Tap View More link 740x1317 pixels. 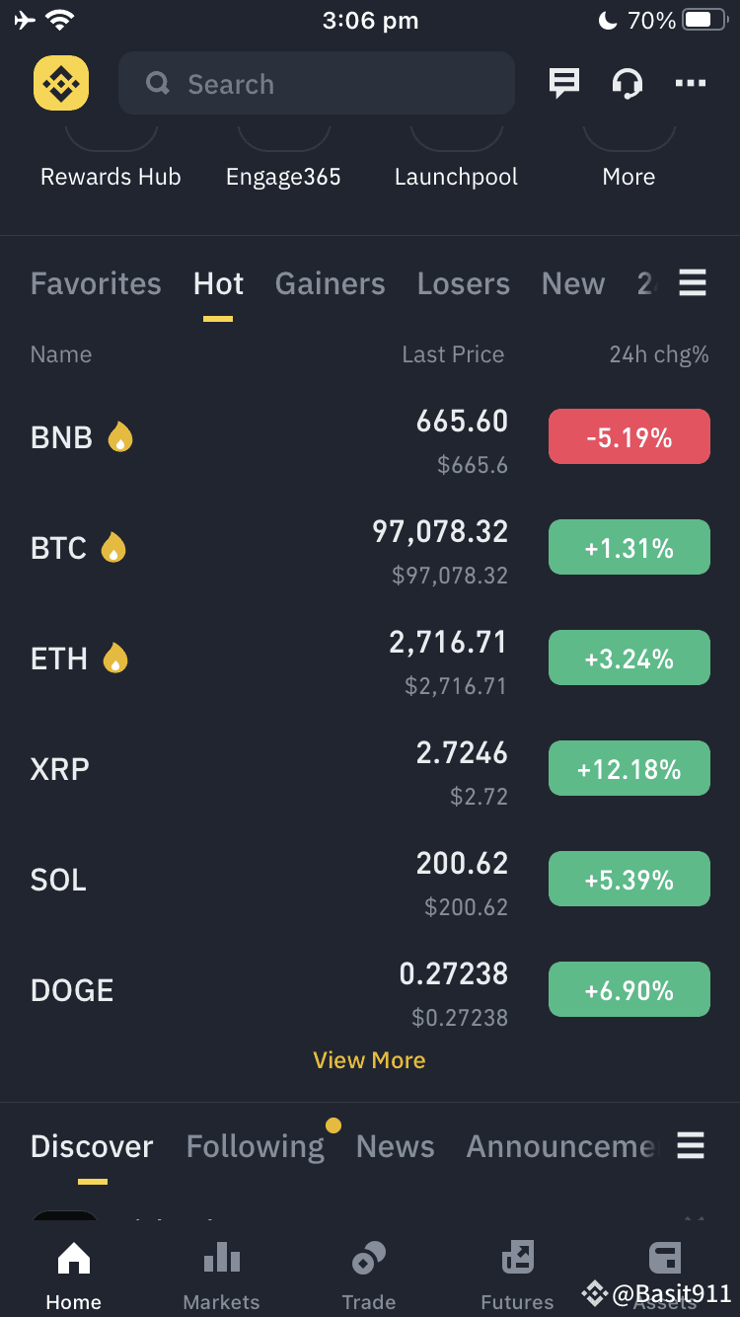[x=369, y=1060]
